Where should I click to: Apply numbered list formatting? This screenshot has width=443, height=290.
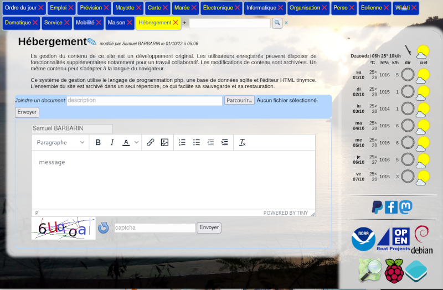tap(182, 142)
